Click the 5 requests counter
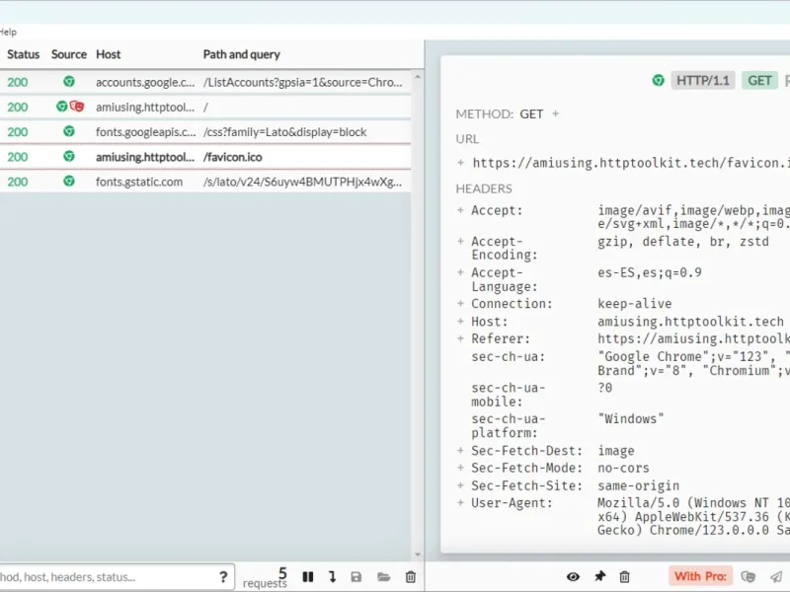Screen dimensions: 790x592 pos(265,577)
